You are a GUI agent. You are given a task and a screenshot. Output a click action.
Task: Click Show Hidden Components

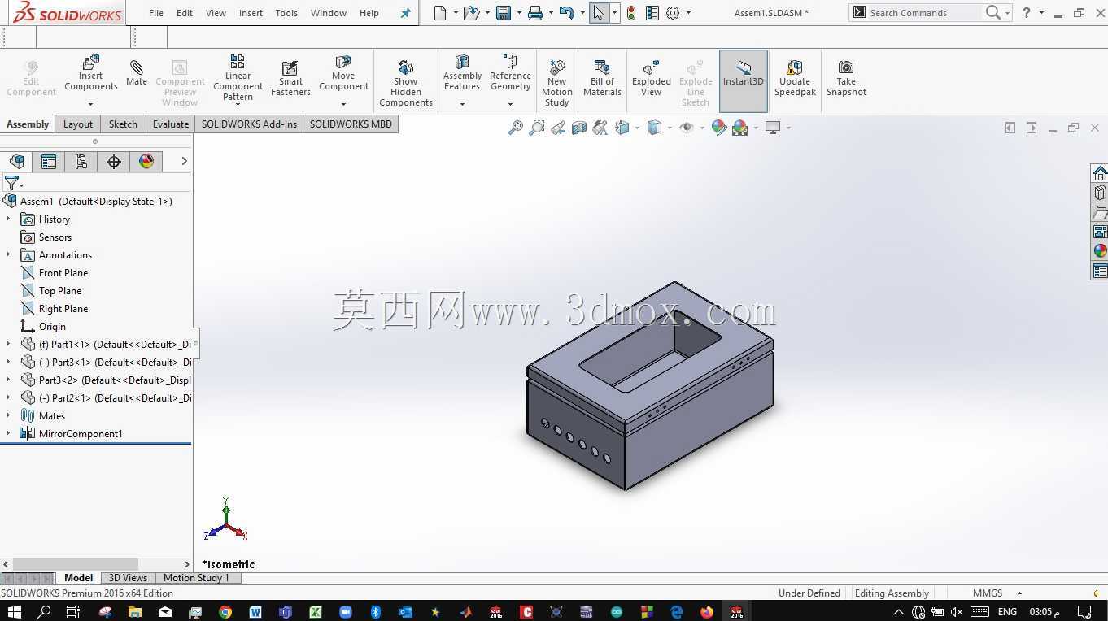tap(405, 83)
